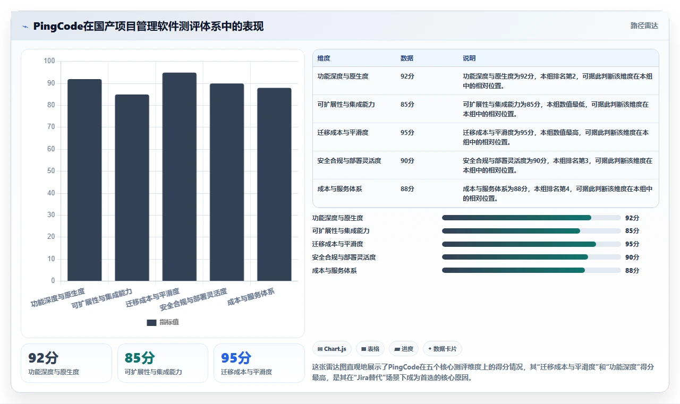
Task: Click the Chart.js tag chip
Action: 331,349
